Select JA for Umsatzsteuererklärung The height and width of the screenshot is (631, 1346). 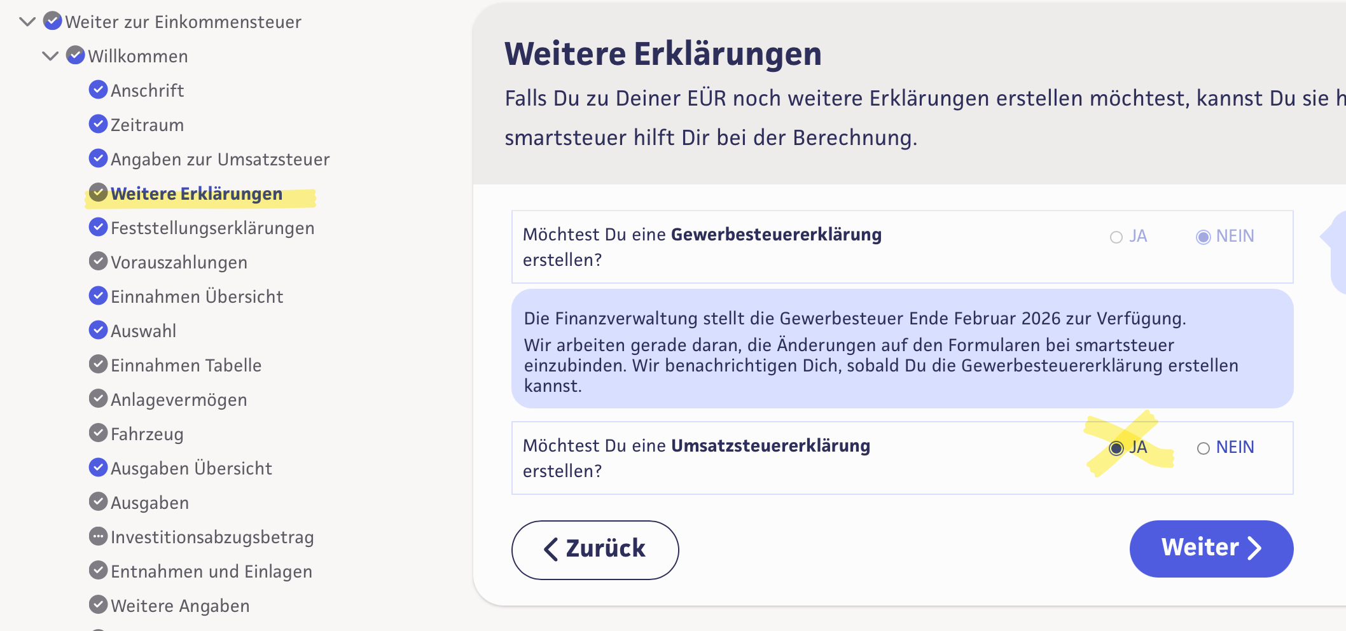coord(1116,448)
